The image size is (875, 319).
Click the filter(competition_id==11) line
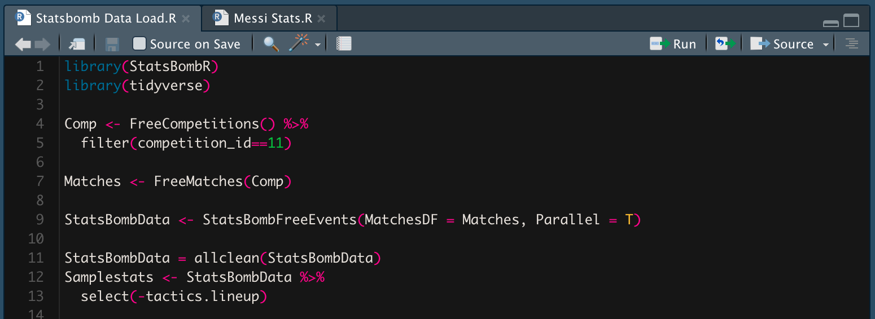coord(186,143)
